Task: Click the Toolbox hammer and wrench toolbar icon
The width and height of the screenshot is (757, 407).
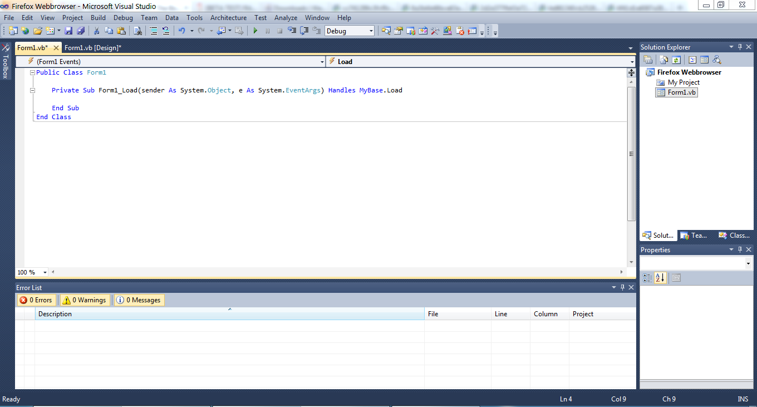Action: (x=435, y=31)
